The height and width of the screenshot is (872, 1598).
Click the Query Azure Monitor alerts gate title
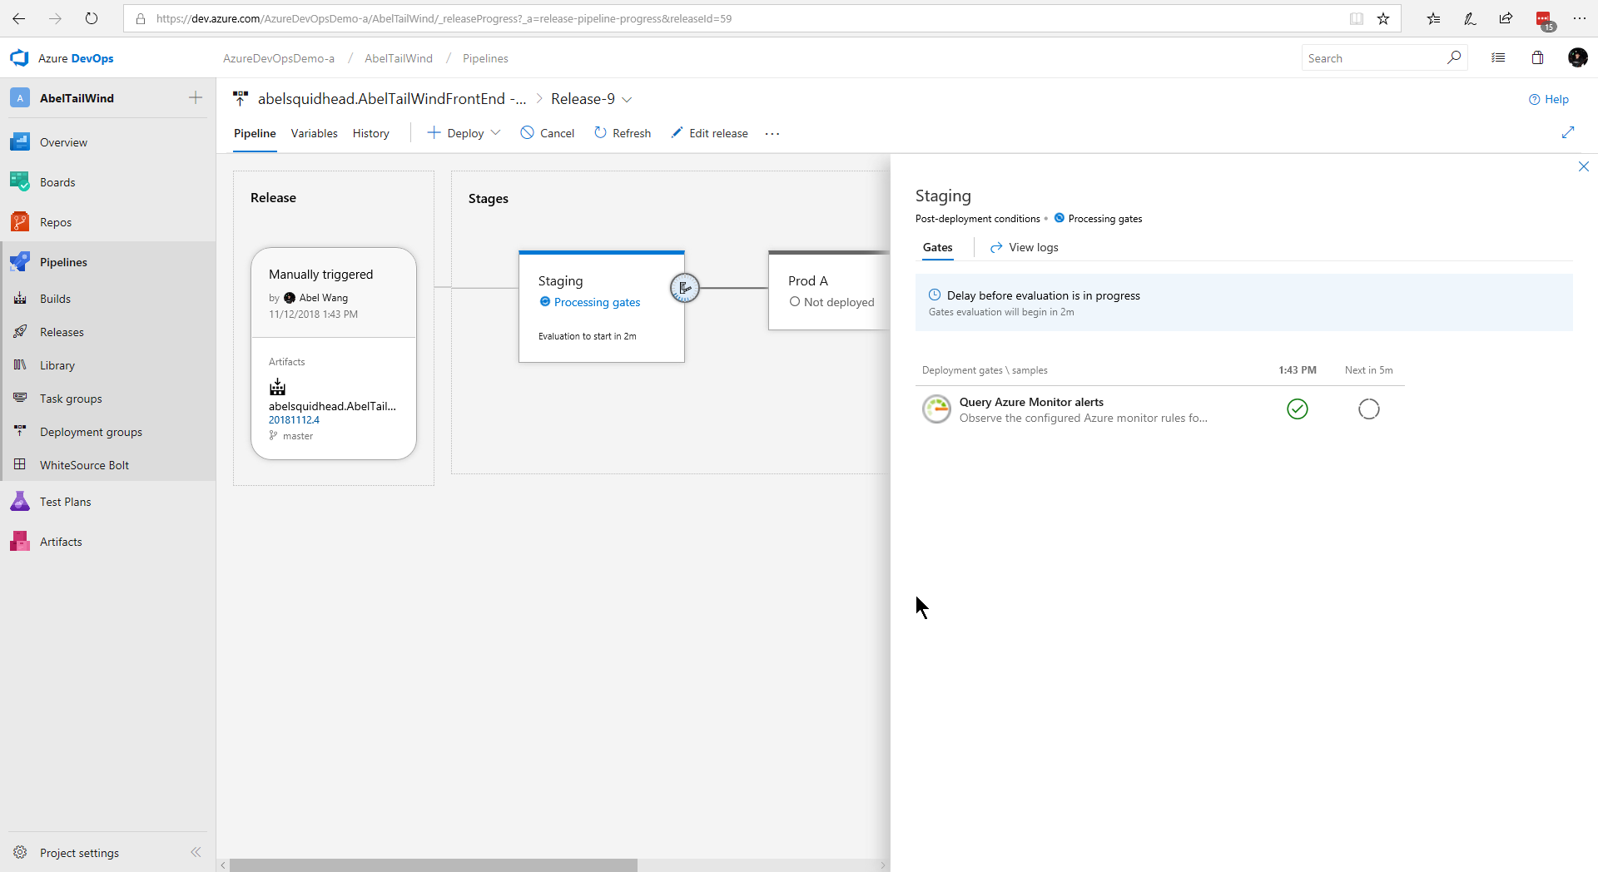(1031, 402)
